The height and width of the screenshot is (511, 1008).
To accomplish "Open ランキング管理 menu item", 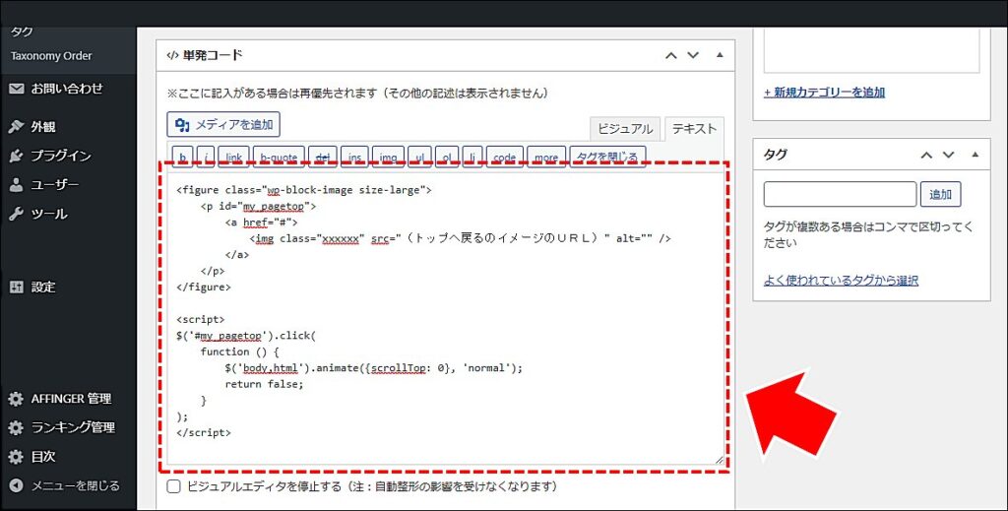I will click(73, 427).
